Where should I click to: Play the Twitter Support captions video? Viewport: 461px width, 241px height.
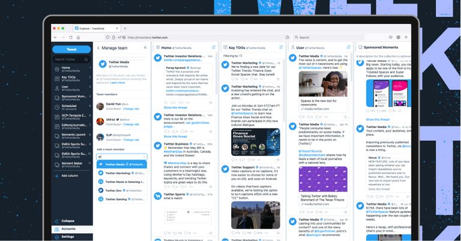[x=256, y=215]
